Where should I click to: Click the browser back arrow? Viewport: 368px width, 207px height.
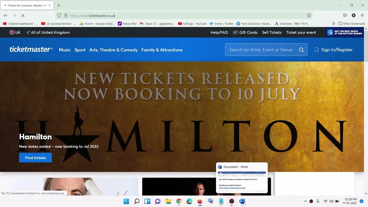pyautogui.click(x=6, y=16)
